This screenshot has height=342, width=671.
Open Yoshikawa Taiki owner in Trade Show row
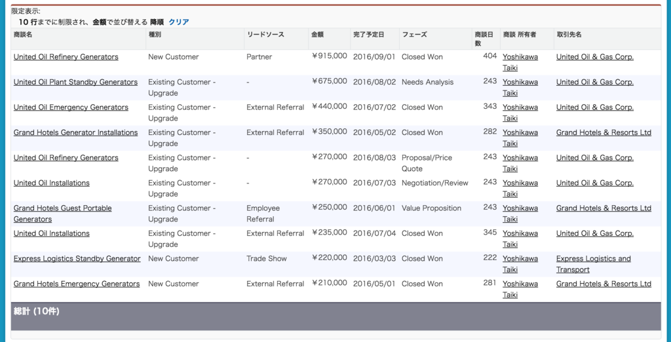(520, 265)
